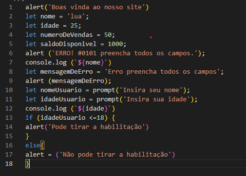Click the 'Insira sua idade' string
Screen dimensions: 246x176
157,99
